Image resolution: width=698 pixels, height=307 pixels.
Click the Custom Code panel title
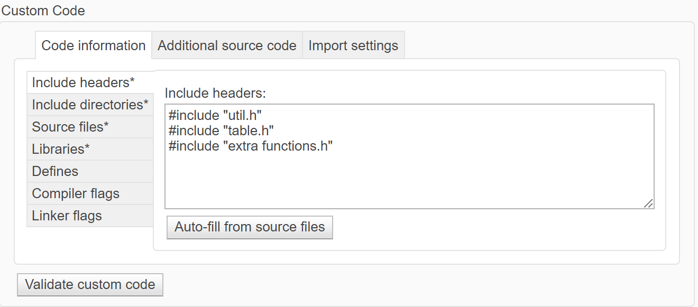pyautogui.click(x=43, y=11)
